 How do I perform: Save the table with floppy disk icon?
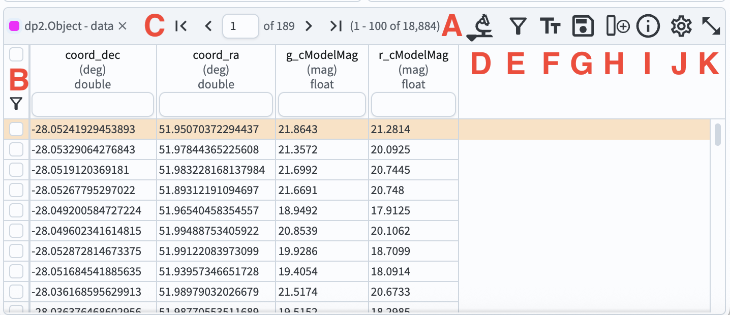pyautogui.click(x=583, y=26)
